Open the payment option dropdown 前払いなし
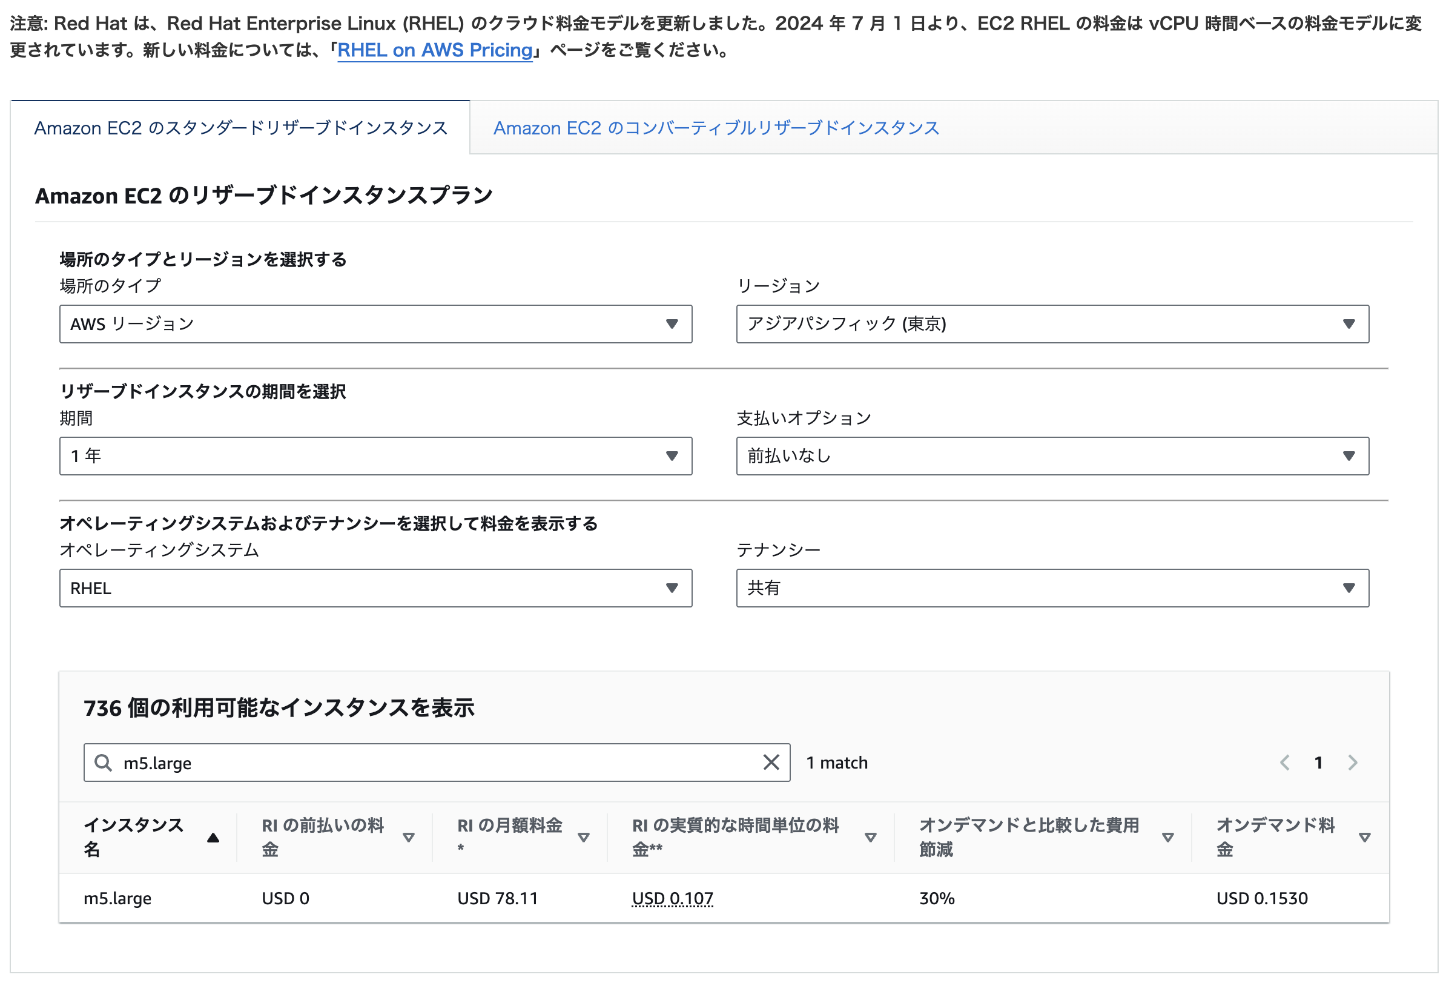 1052,455
